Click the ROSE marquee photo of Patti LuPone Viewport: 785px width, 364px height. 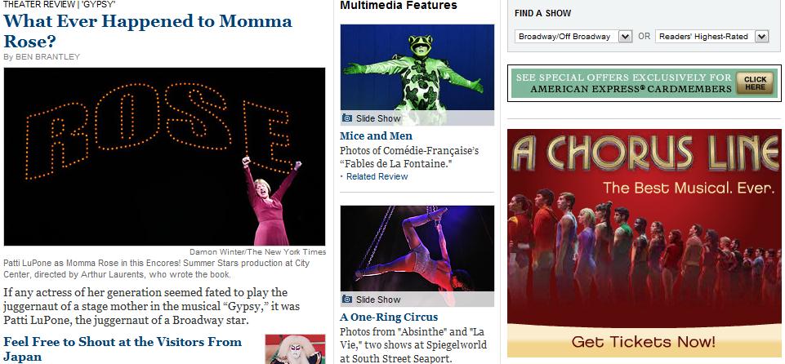click(164, 157)
